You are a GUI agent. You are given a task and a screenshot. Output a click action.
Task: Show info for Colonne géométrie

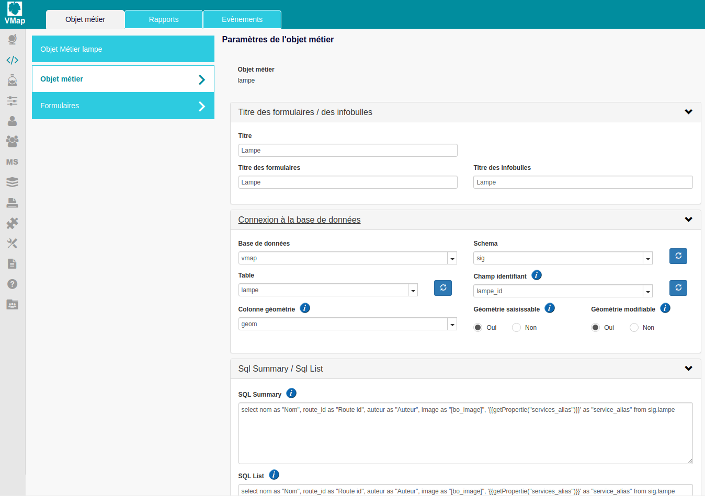305,308
